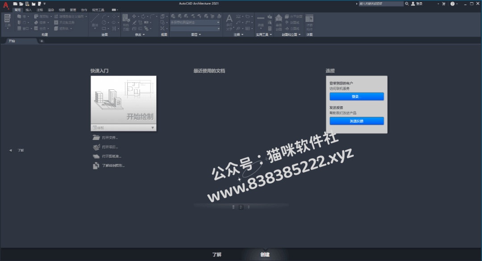Select the Rotate tool in 修改 panel

point(143,16)
